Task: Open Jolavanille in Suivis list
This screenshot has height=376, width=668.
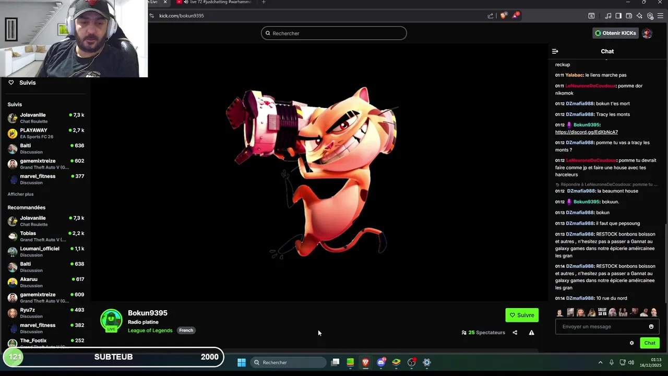Action: [x=45, y=118]
